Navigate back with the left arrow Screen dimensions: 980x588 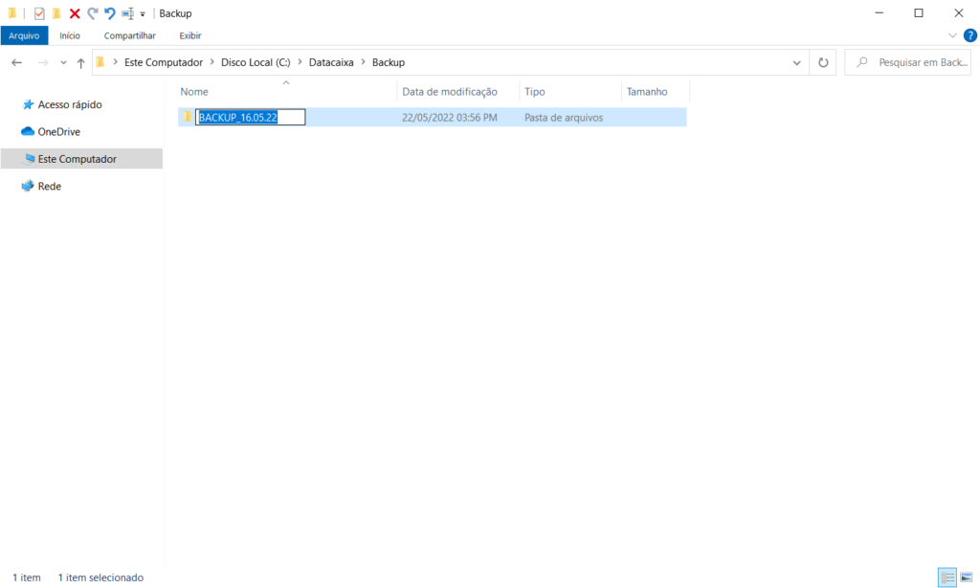click(16, 62)
